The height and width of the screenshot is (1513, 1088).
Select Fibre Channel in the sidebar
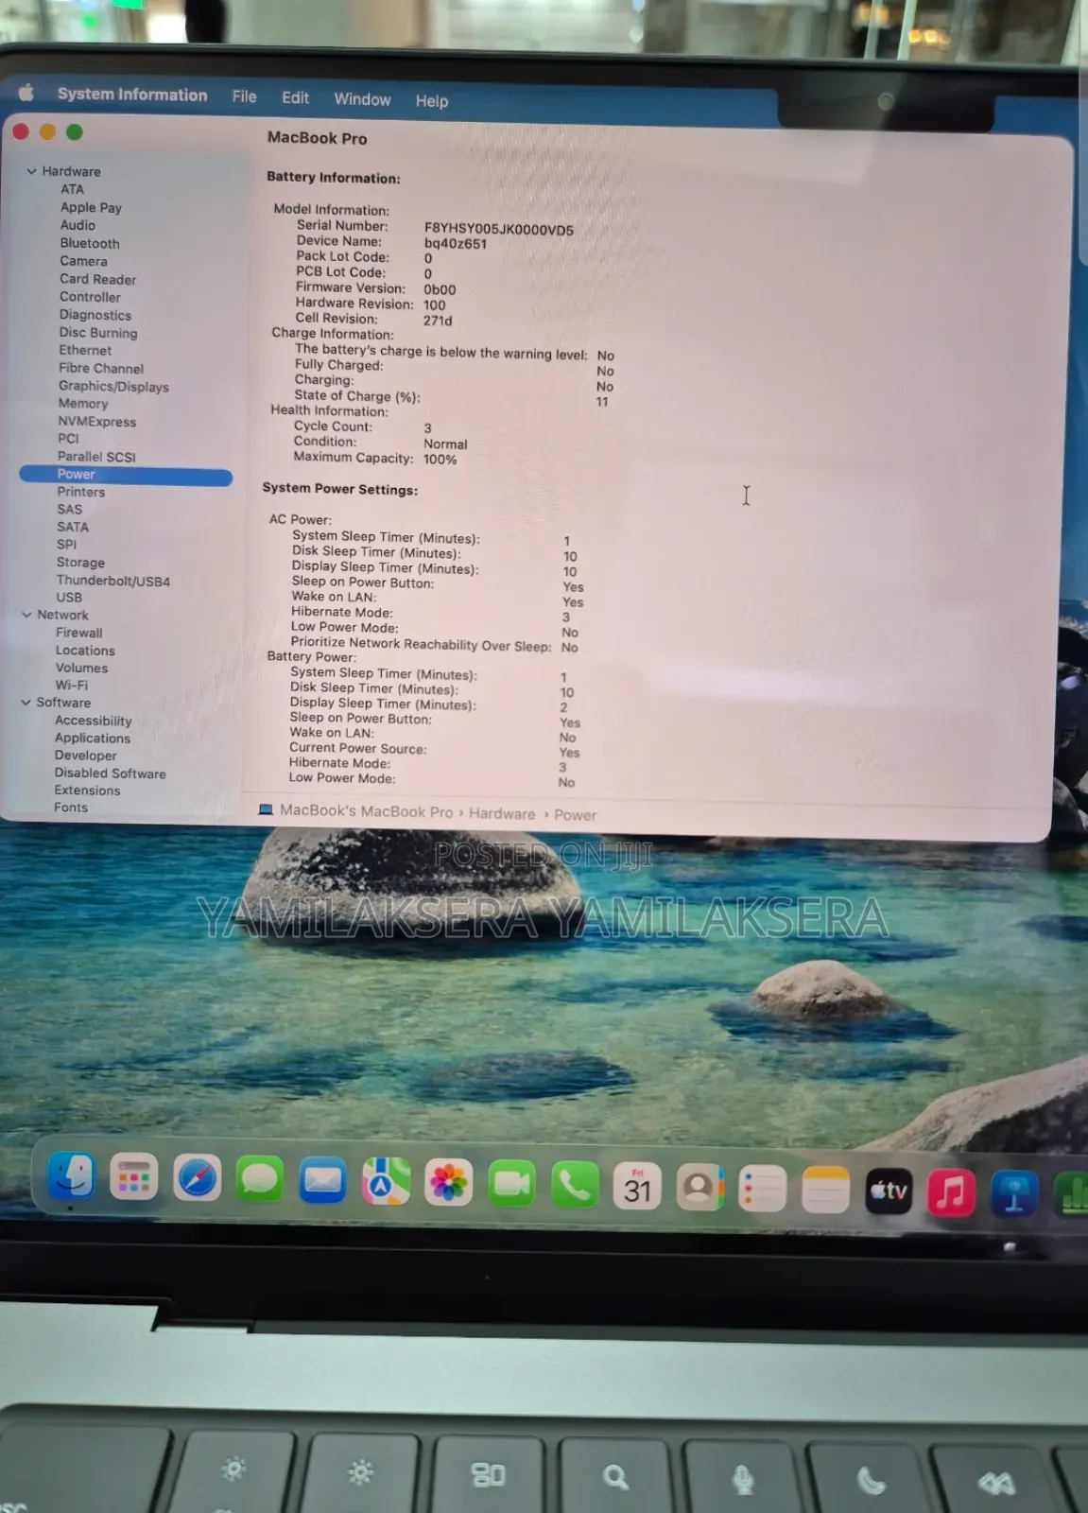coord(101,369)
